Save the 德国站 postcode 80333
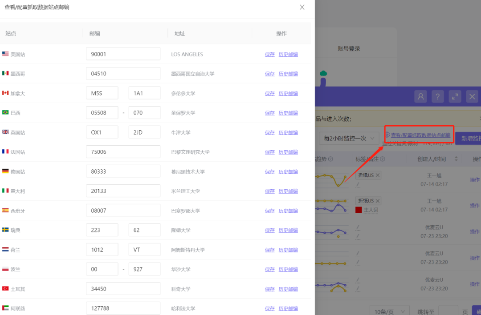Viewport: 481px width, 315px height. pos(270,172)
